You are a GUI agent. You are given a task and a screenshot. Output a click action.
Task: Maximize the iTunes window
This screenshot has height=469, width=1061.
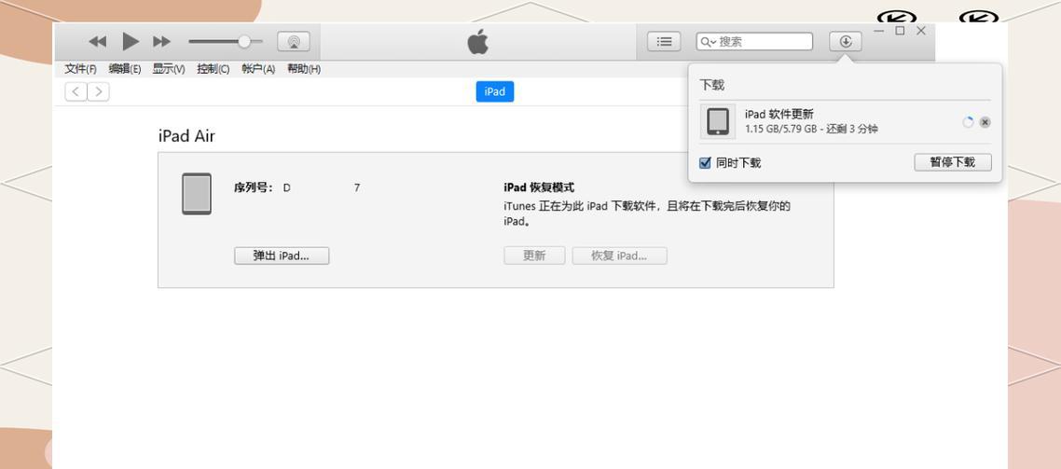point(900,31)
